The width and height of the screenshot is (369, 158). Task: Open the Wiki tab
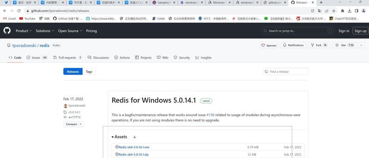pos(163,58)
